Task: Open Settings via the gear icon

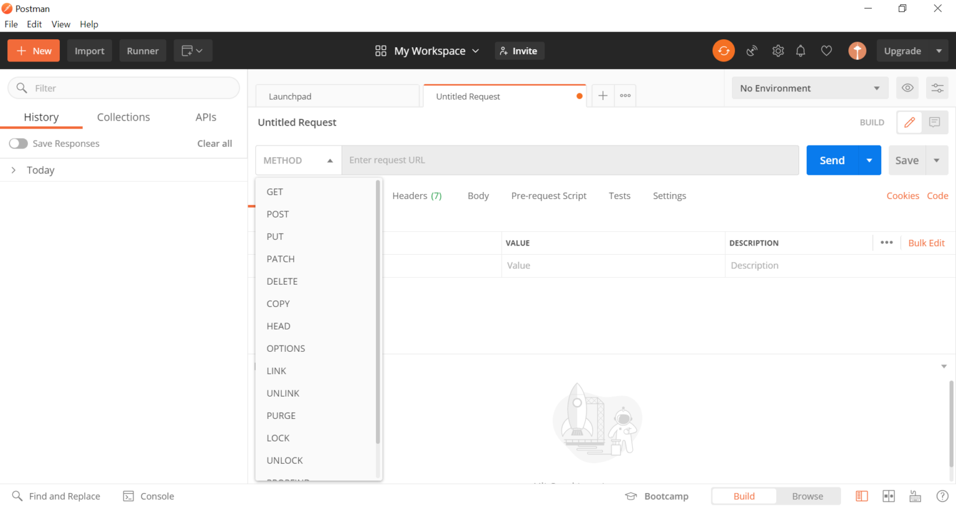Action: point(778,50)
